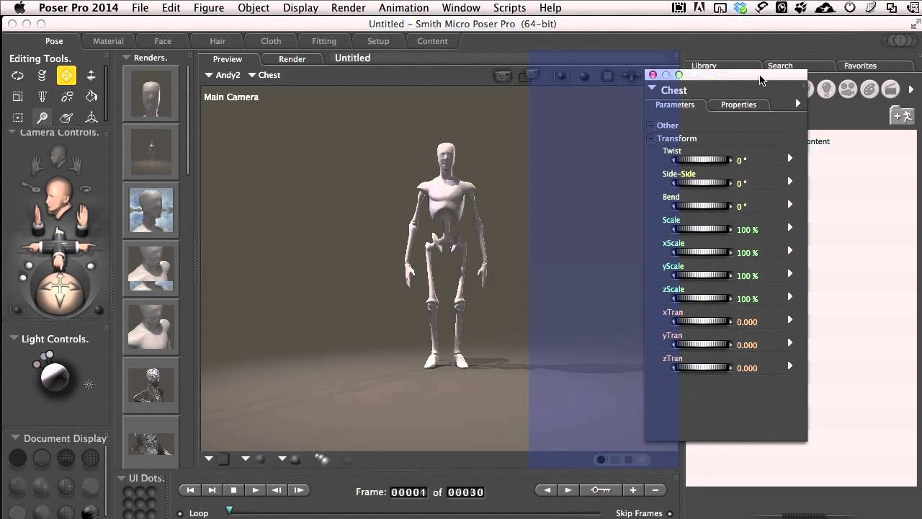Collapse the Transform parameter group

[x=650, y=138]
